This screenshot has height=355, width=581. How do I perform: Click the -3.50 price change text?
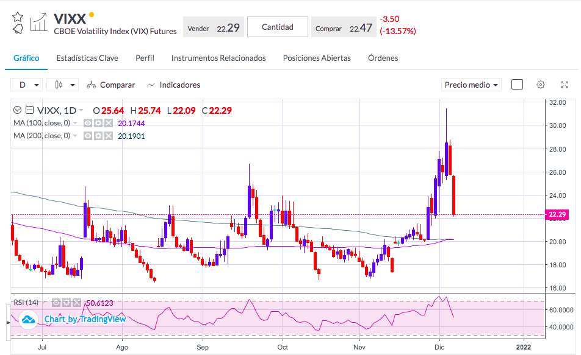(x=389, y=19)
